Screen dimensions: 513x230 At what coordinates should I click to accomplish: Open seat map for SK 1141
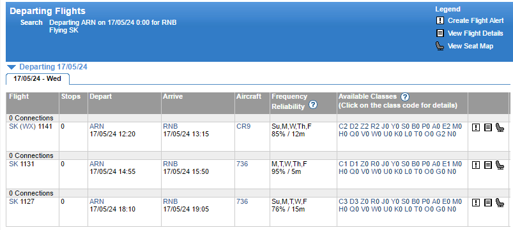click(500, 127)
